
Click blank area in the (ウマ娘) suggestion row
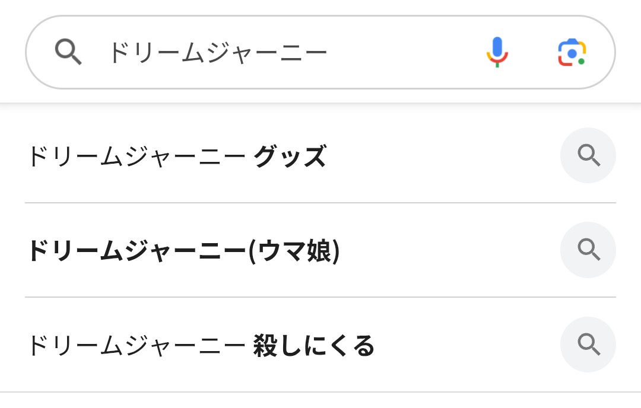(x=445, y=251)
